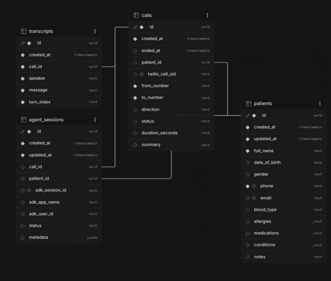331x281 pixels.
Task: Click the unique fingerprint icon next to phone
Action: (x=254, y=186)
